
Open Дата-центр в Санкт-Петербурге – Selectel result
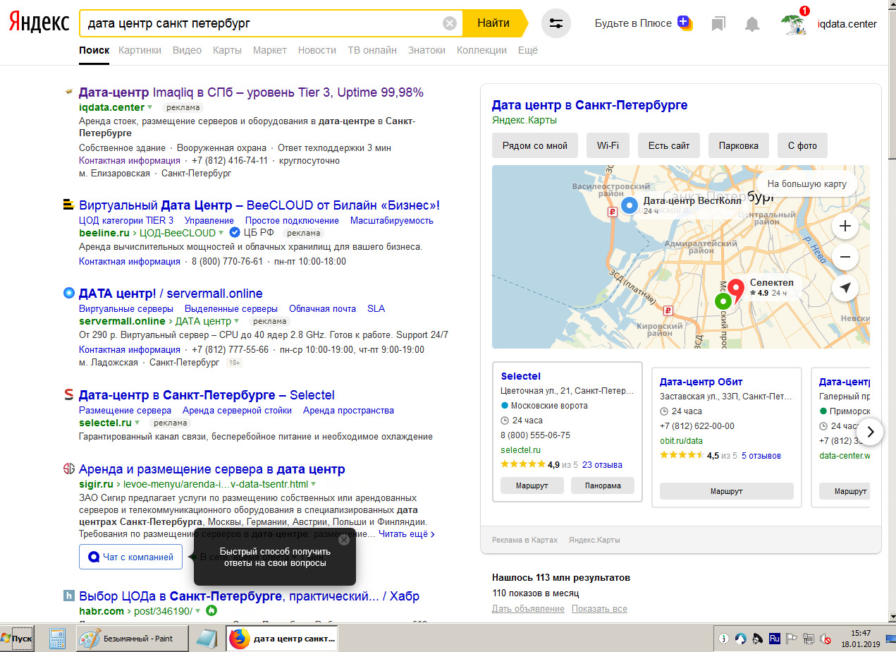pos(207,395)
